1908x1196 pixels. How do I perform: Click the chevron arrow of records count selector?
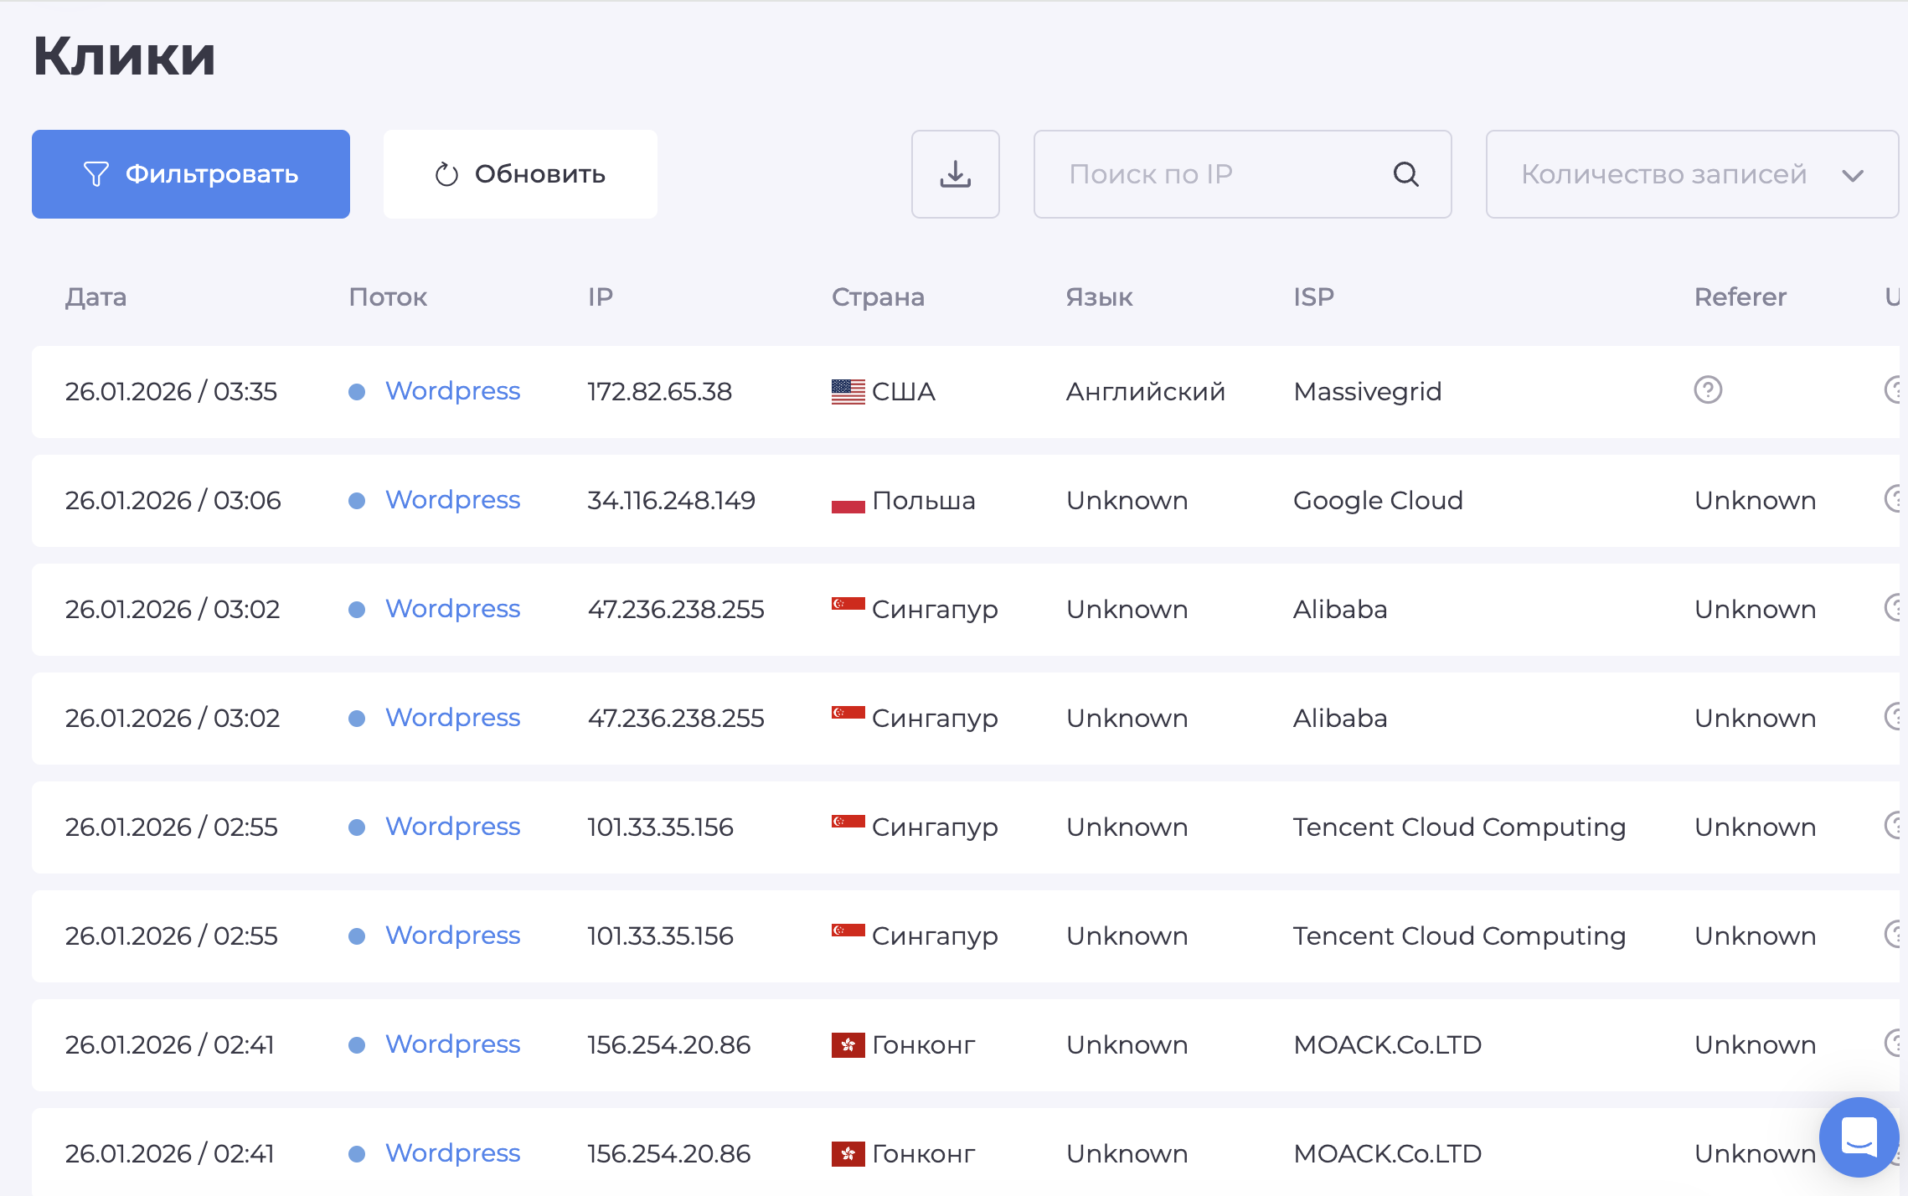(1853, 175)
